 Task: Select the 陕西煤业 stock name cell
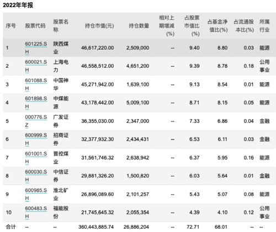click(x=61, y=48)
